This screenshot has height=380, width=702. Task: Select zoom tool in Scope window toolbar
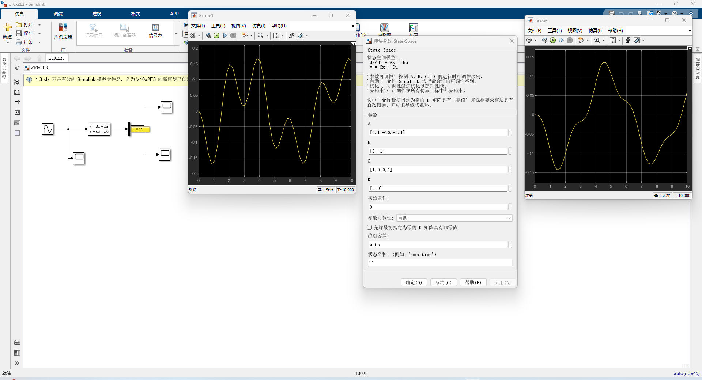(597, 40)
